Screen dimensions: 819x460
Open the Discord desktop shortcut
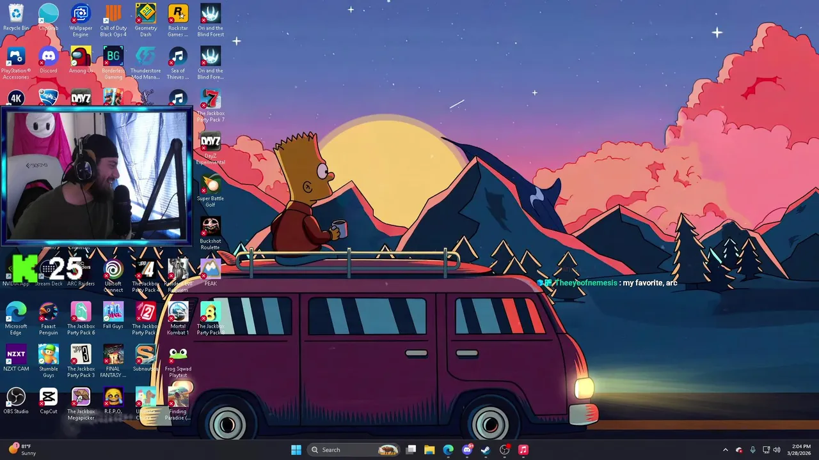[49, 60]
